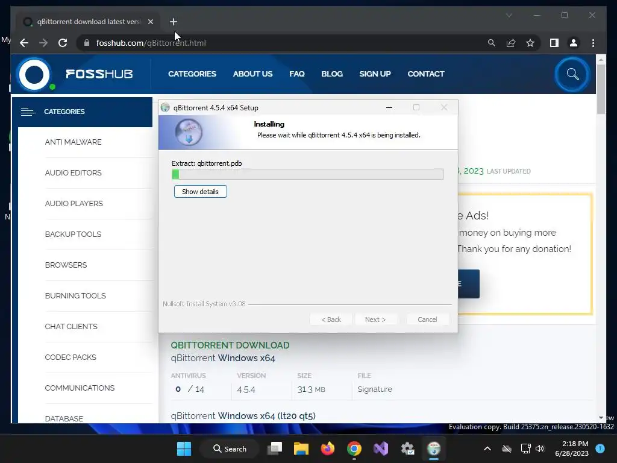Select ANTI MALWARE category

(73, 142)
